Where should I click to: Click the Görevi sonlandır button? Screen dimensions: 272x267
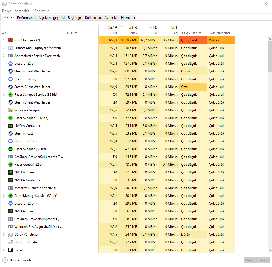click(x=257, y=260)
